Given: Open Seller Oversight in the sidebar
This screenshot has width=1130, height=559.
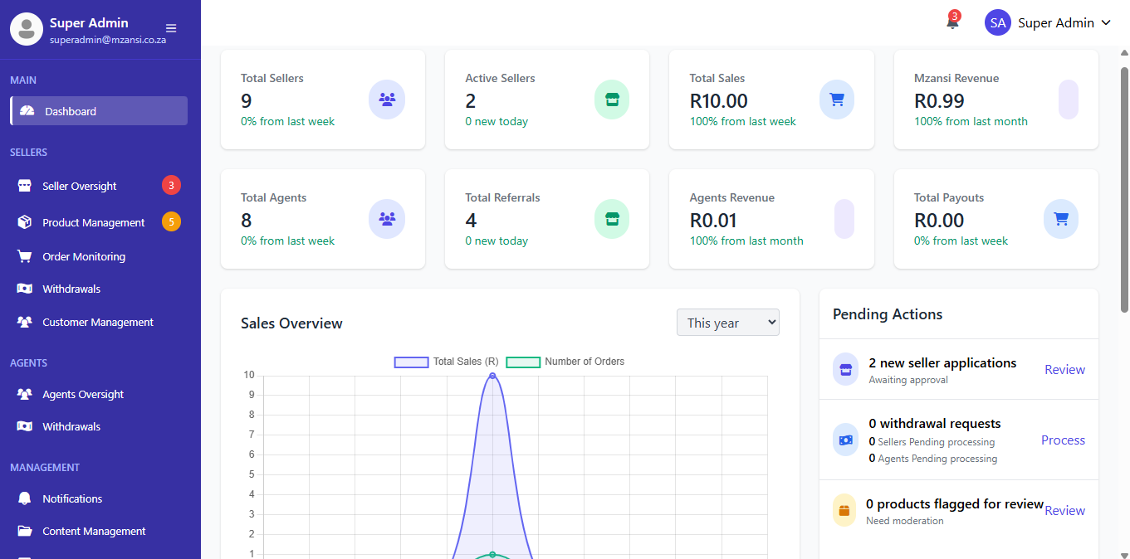Looking at the screenshot, I should pyautogui.click(x=80, y=186).
